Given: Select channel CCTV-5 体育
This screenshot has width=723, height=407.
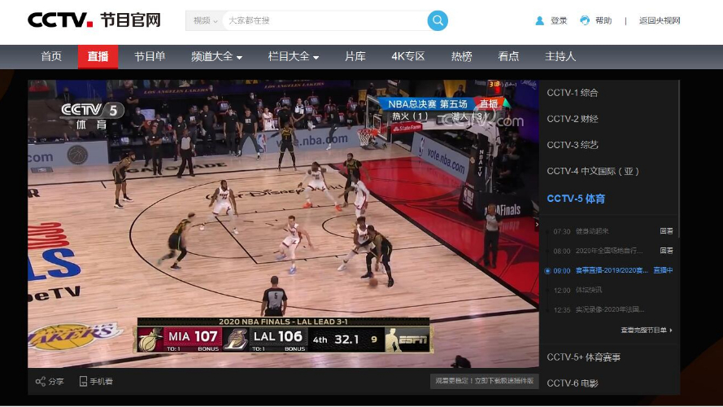Looking at the screenshot, I should pyautogui.click(x=576, y=199).
